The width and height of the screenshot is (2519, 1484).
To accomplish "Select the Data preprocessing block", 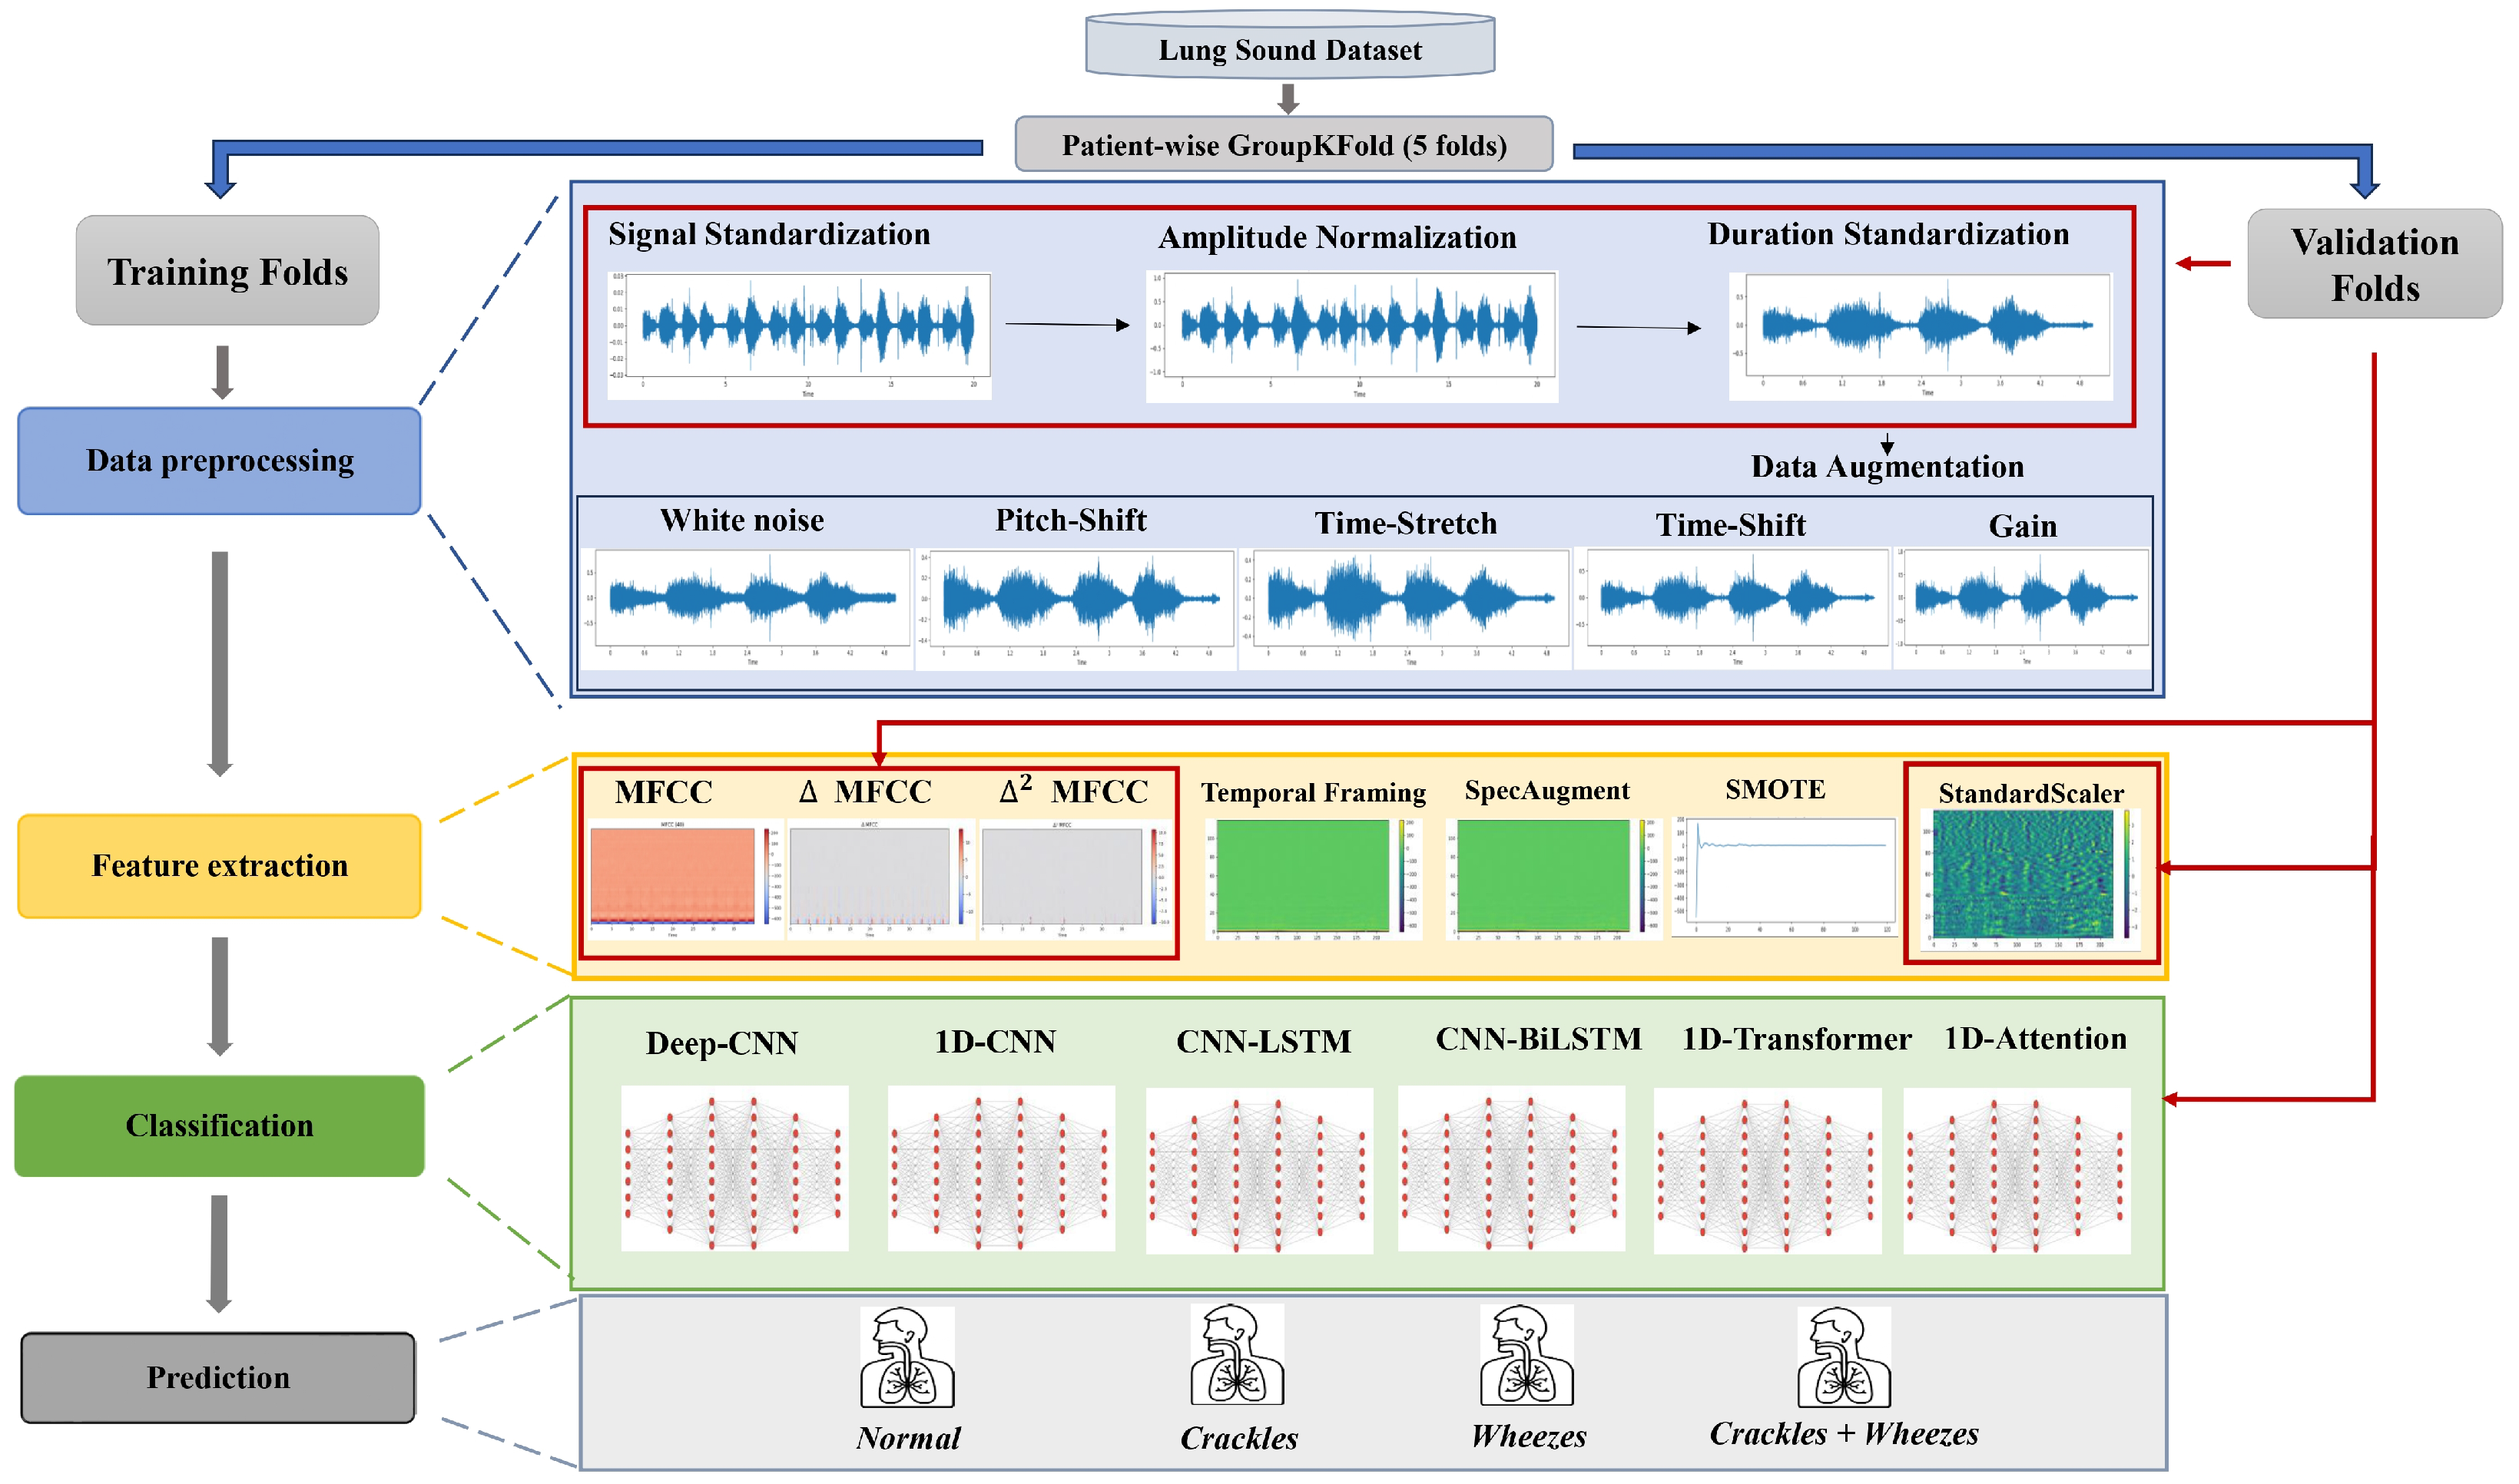I will tap(219, 461).
